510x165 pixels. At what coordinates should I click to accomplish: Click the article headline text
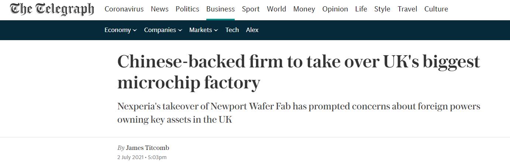(299, 72)
